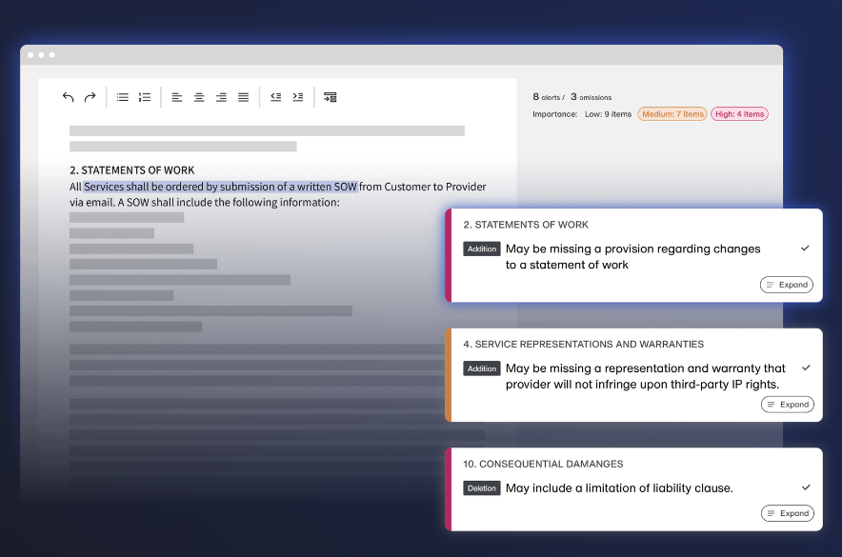Click the undo arrow icon
This screenshot has height=557, width=842.
[x=68, y=97]
